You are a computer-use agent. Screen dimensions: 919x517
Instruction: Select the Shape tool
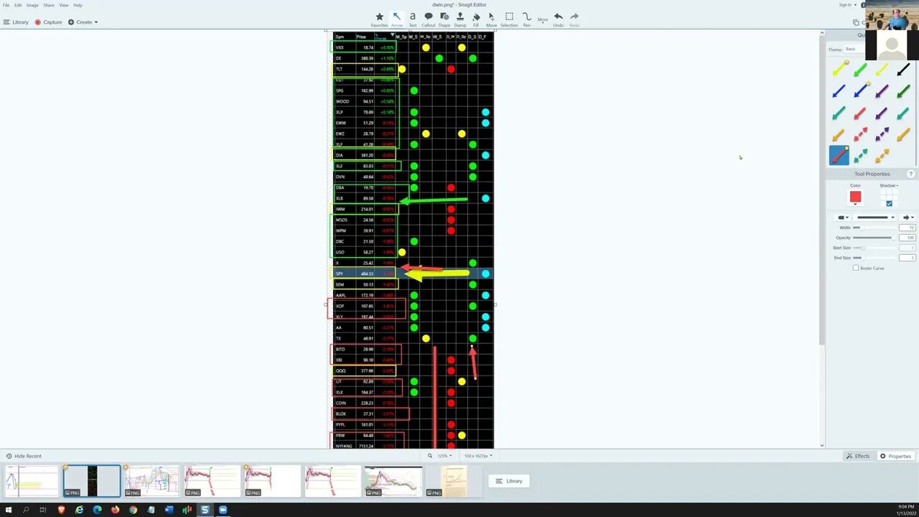444,19
